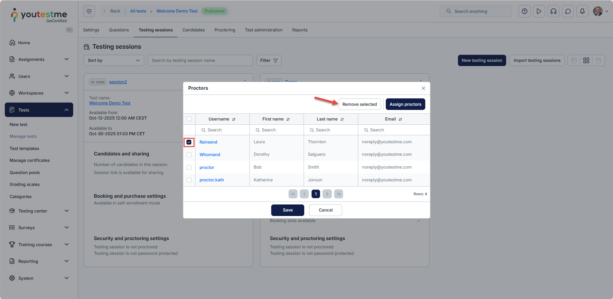
Task: Click the hamburger menu icon in header
Action: pyautogui.click(x=89, y=11)
